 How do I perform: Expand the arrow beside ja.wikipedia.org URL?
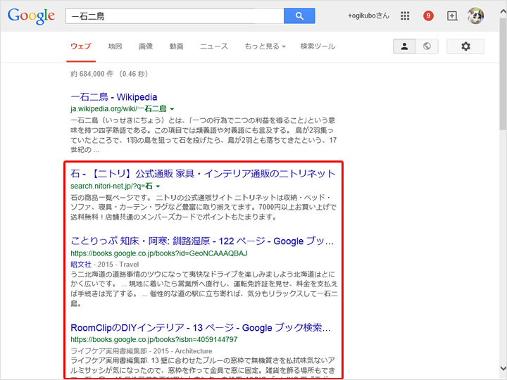172,109
